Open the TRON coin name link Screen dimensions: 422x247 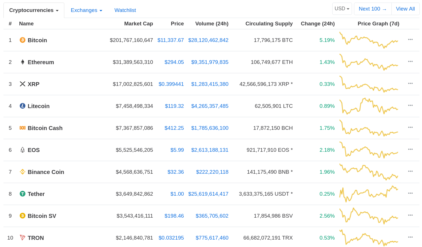click(x=36, y=238)
